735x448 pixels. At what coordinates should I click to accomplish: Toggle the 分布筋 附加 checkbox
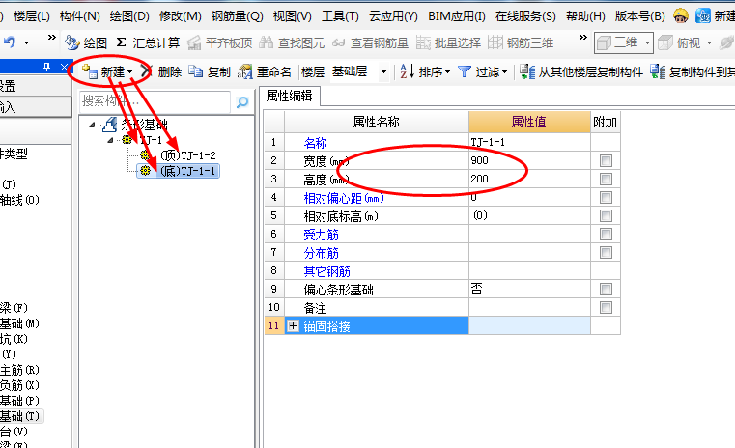pyautogui.click(x=606, y=253)
